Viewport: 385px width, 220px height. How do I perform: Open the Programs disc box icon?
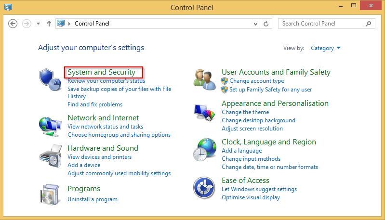[x=50, y=194]
